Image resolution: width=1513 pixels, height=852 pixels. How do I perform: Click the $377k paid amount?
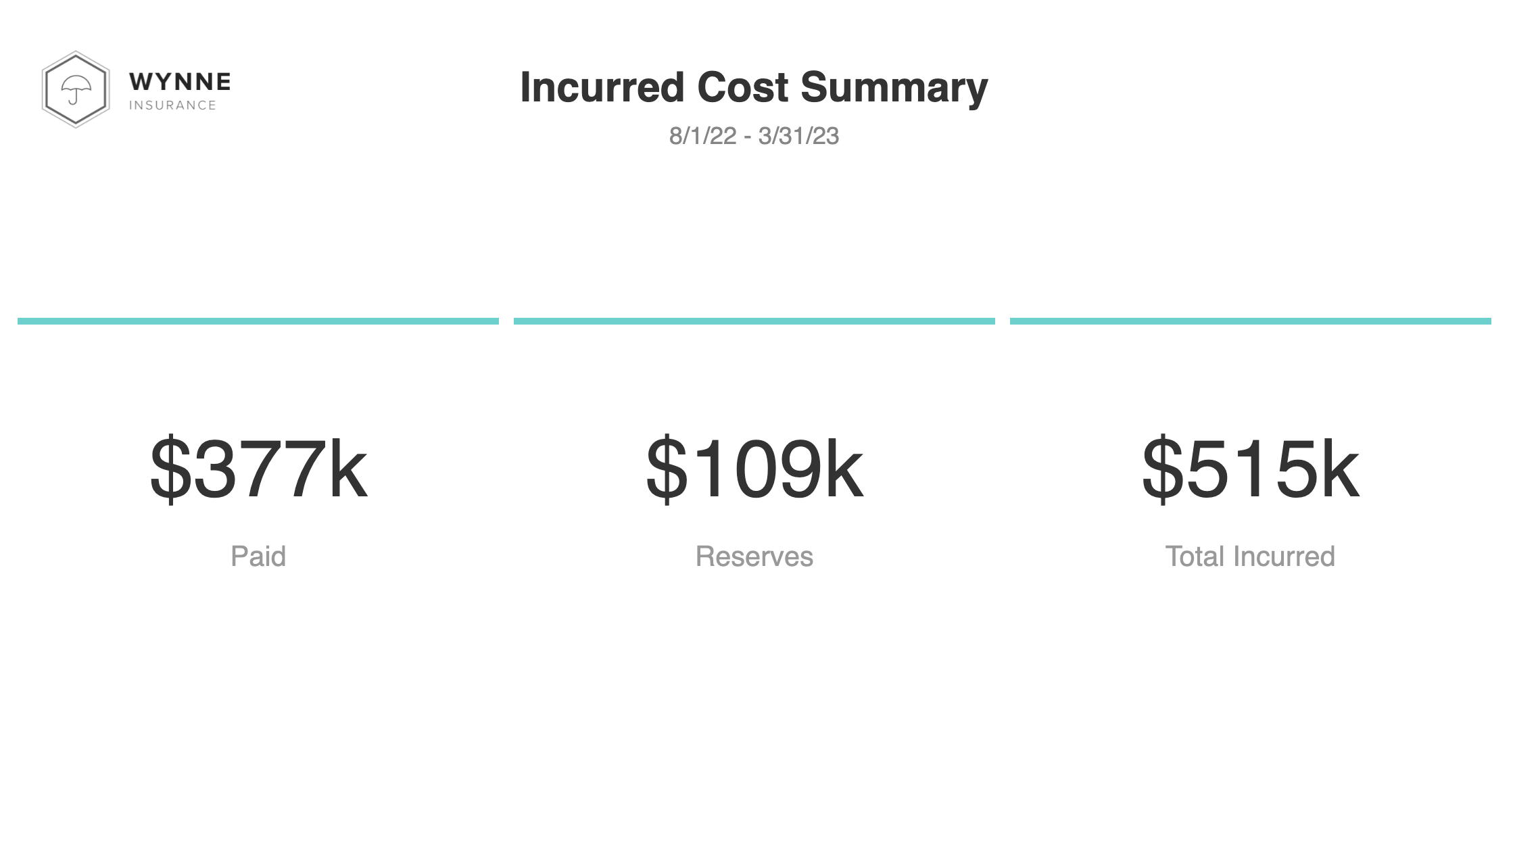[258, 468]
